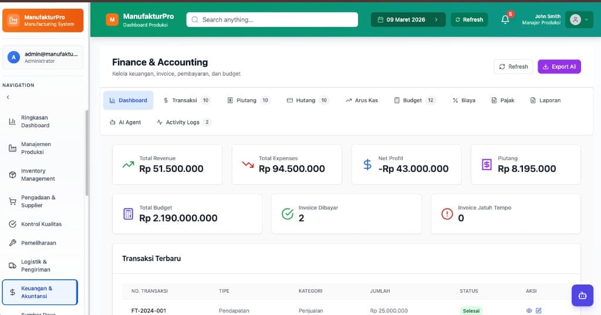601x315 pixels.
Task: Click the Invoice Dibayar checkmark icon
Action: [x=288, y=214]
